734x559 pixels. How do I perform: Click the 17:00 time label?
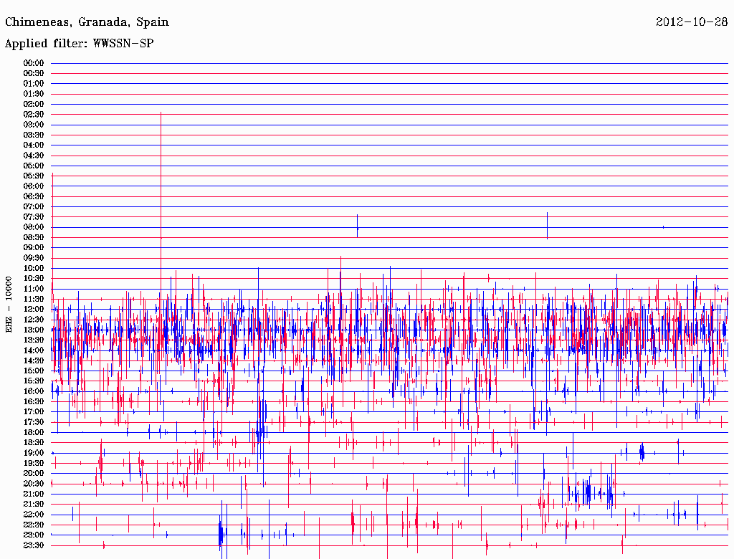pyautogui.click(x=34, y=411)
